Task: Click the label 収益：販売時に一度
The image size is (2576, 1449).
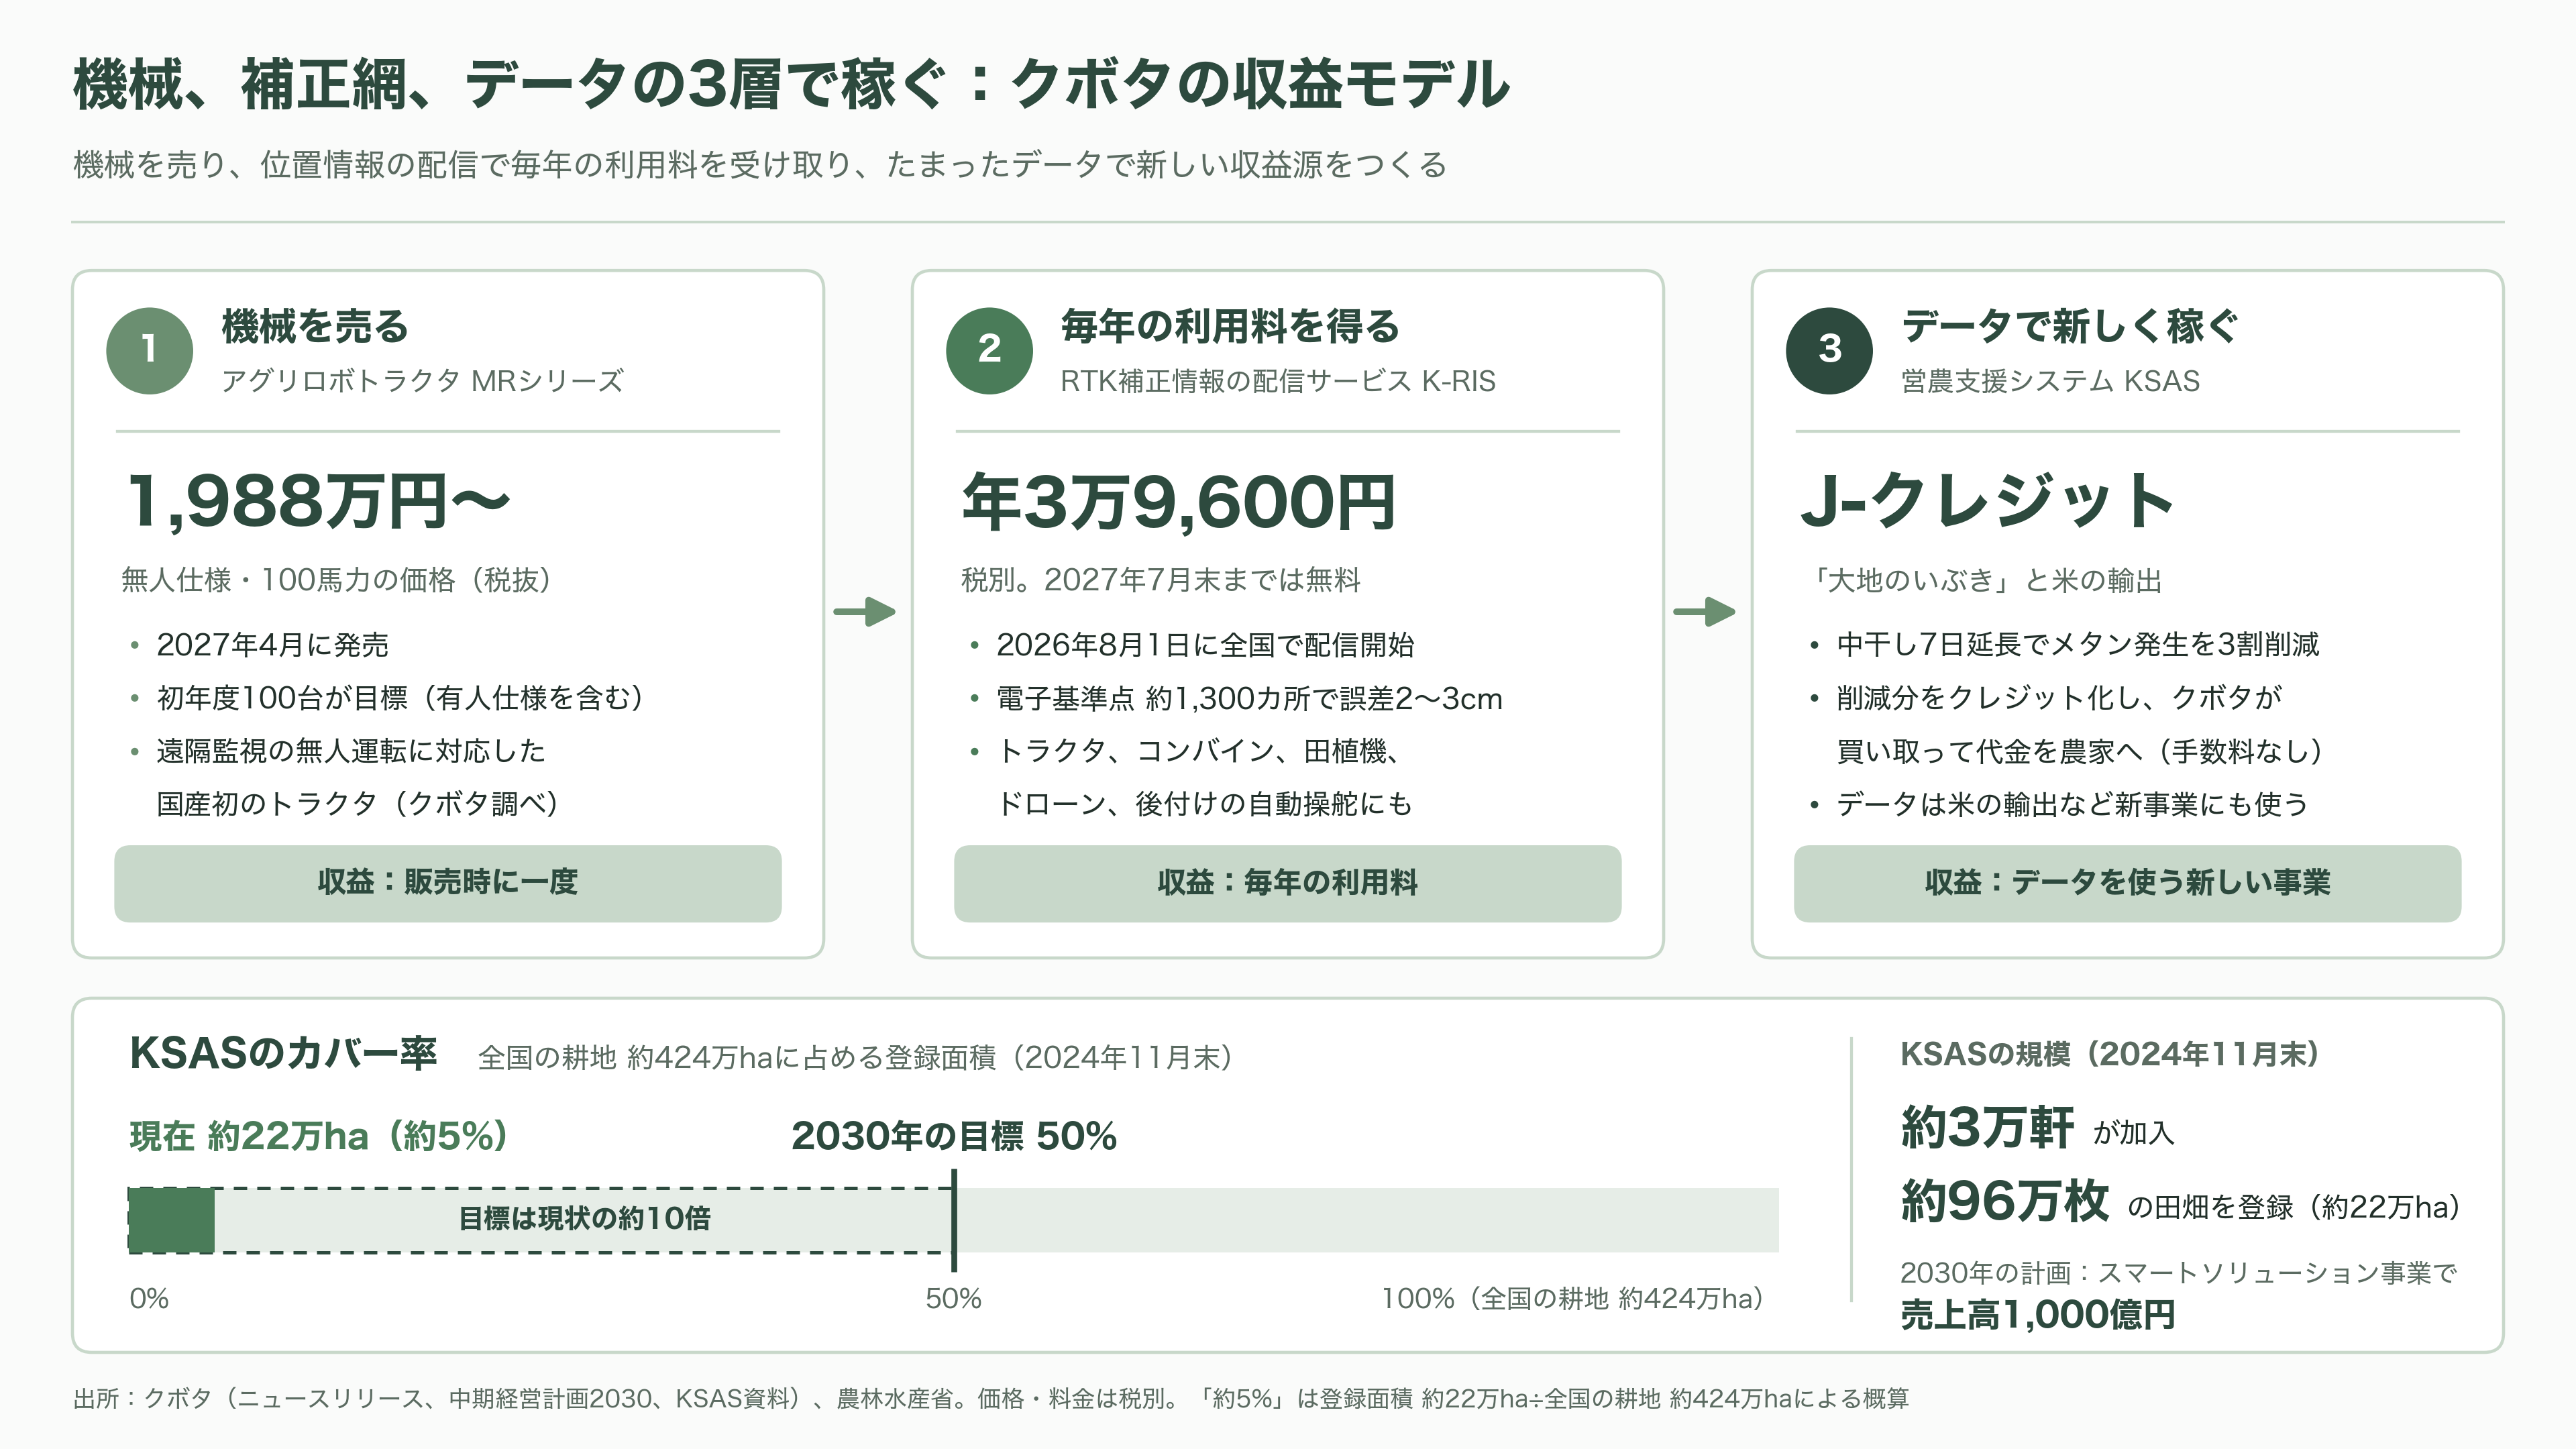Action: coord(448,883)
